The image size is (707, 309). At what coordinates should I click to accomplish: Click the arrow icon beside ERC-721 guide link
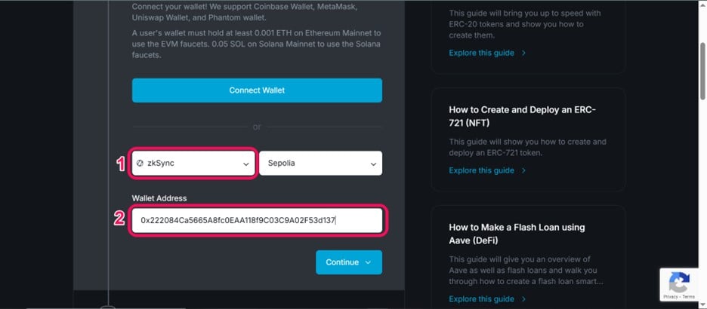(523, 170)
